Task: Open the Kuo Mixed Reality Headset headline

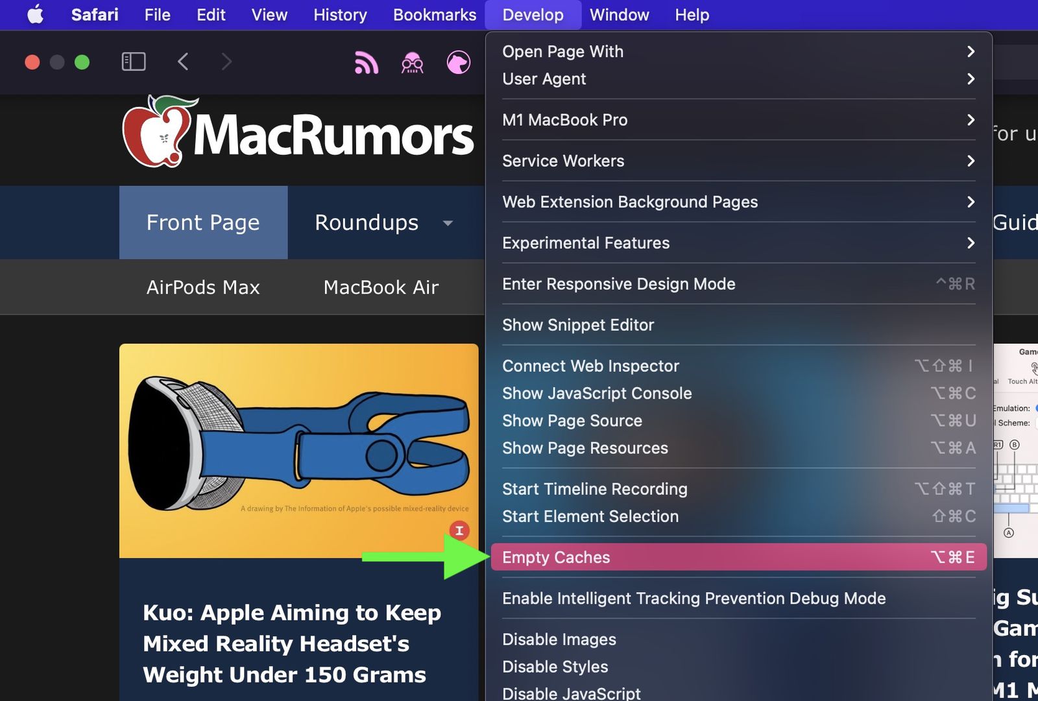Action: 292,643
